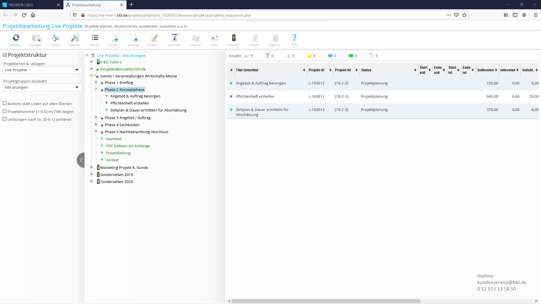Open the Projektarten Live Projekte dropdown
Screen dimensions: 541x304
(42, 70)
